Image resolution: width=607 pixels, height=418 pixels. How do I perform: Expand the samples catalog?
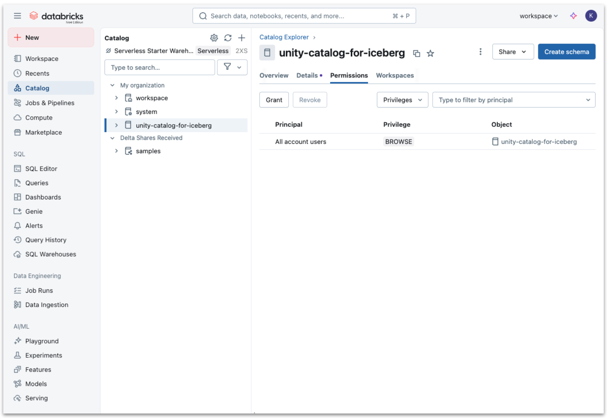point(117,151)
